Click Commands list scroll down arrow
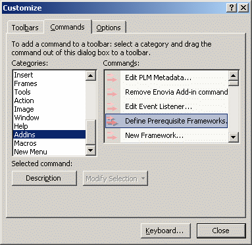Viewport: 252px width, 245px height. (233, 137)
